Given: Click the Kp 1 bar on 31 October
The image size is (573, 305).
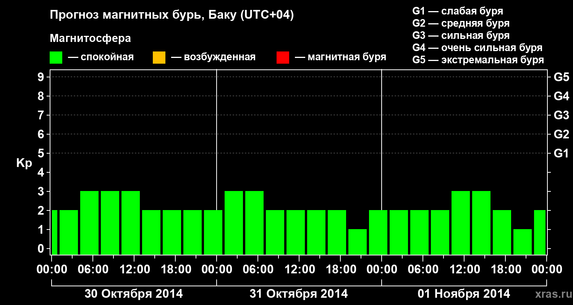Looking at the screenshot, I should point(358,242).
